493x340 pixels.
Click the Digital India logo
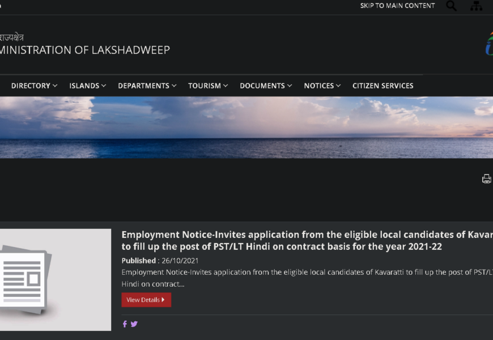[x=489, y=44]
